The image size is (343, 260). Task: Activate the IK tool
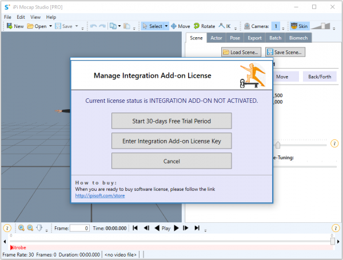tap(225, 26)
